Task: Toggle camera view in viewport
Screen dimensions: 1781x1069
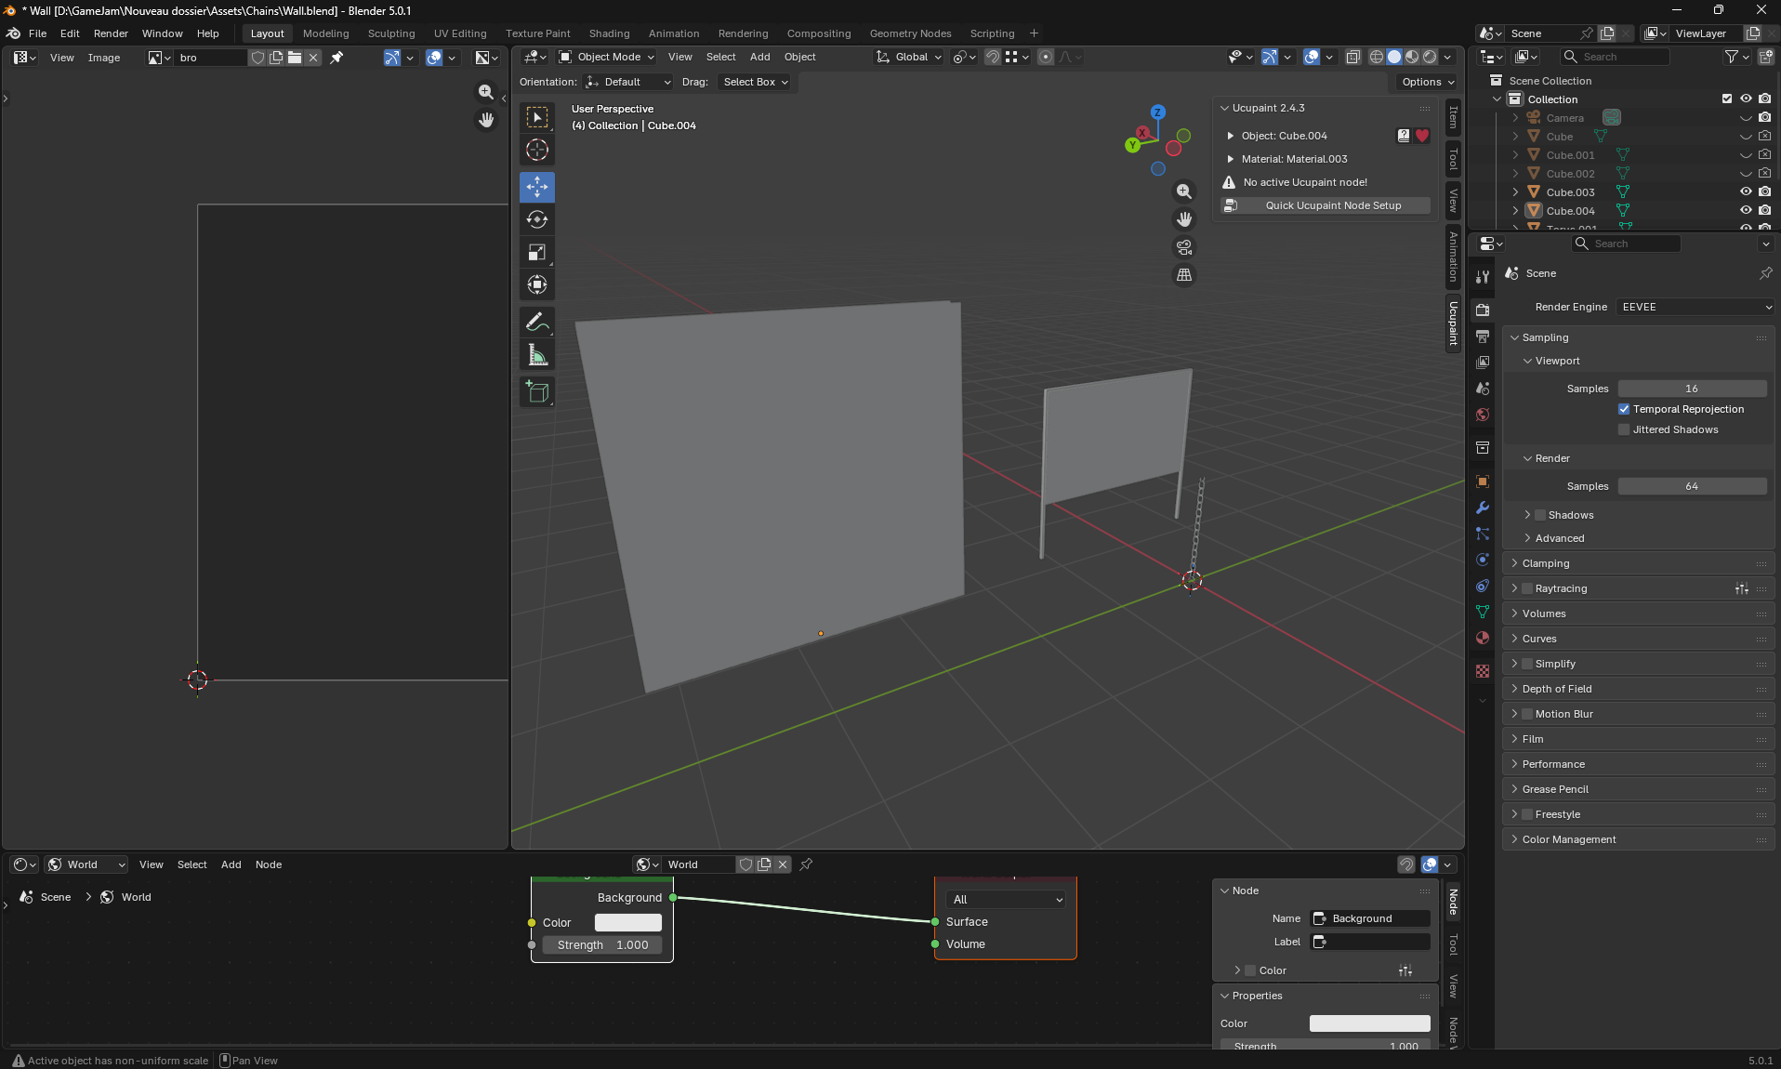Action: (x=1184, y=247)
